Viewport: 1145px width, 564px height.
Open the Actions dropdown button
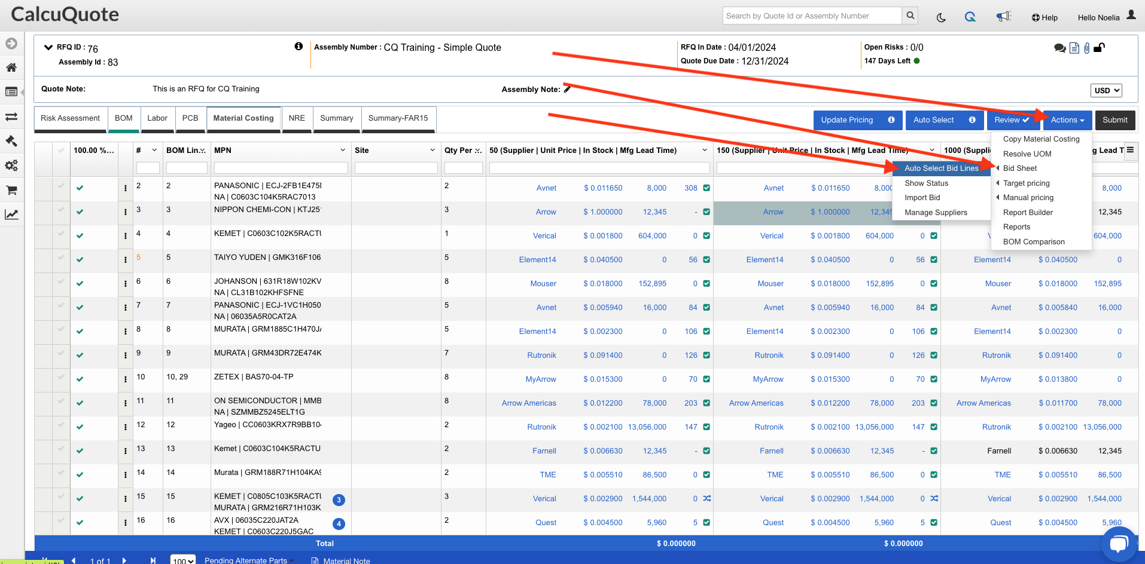[x=1067, y=120]
